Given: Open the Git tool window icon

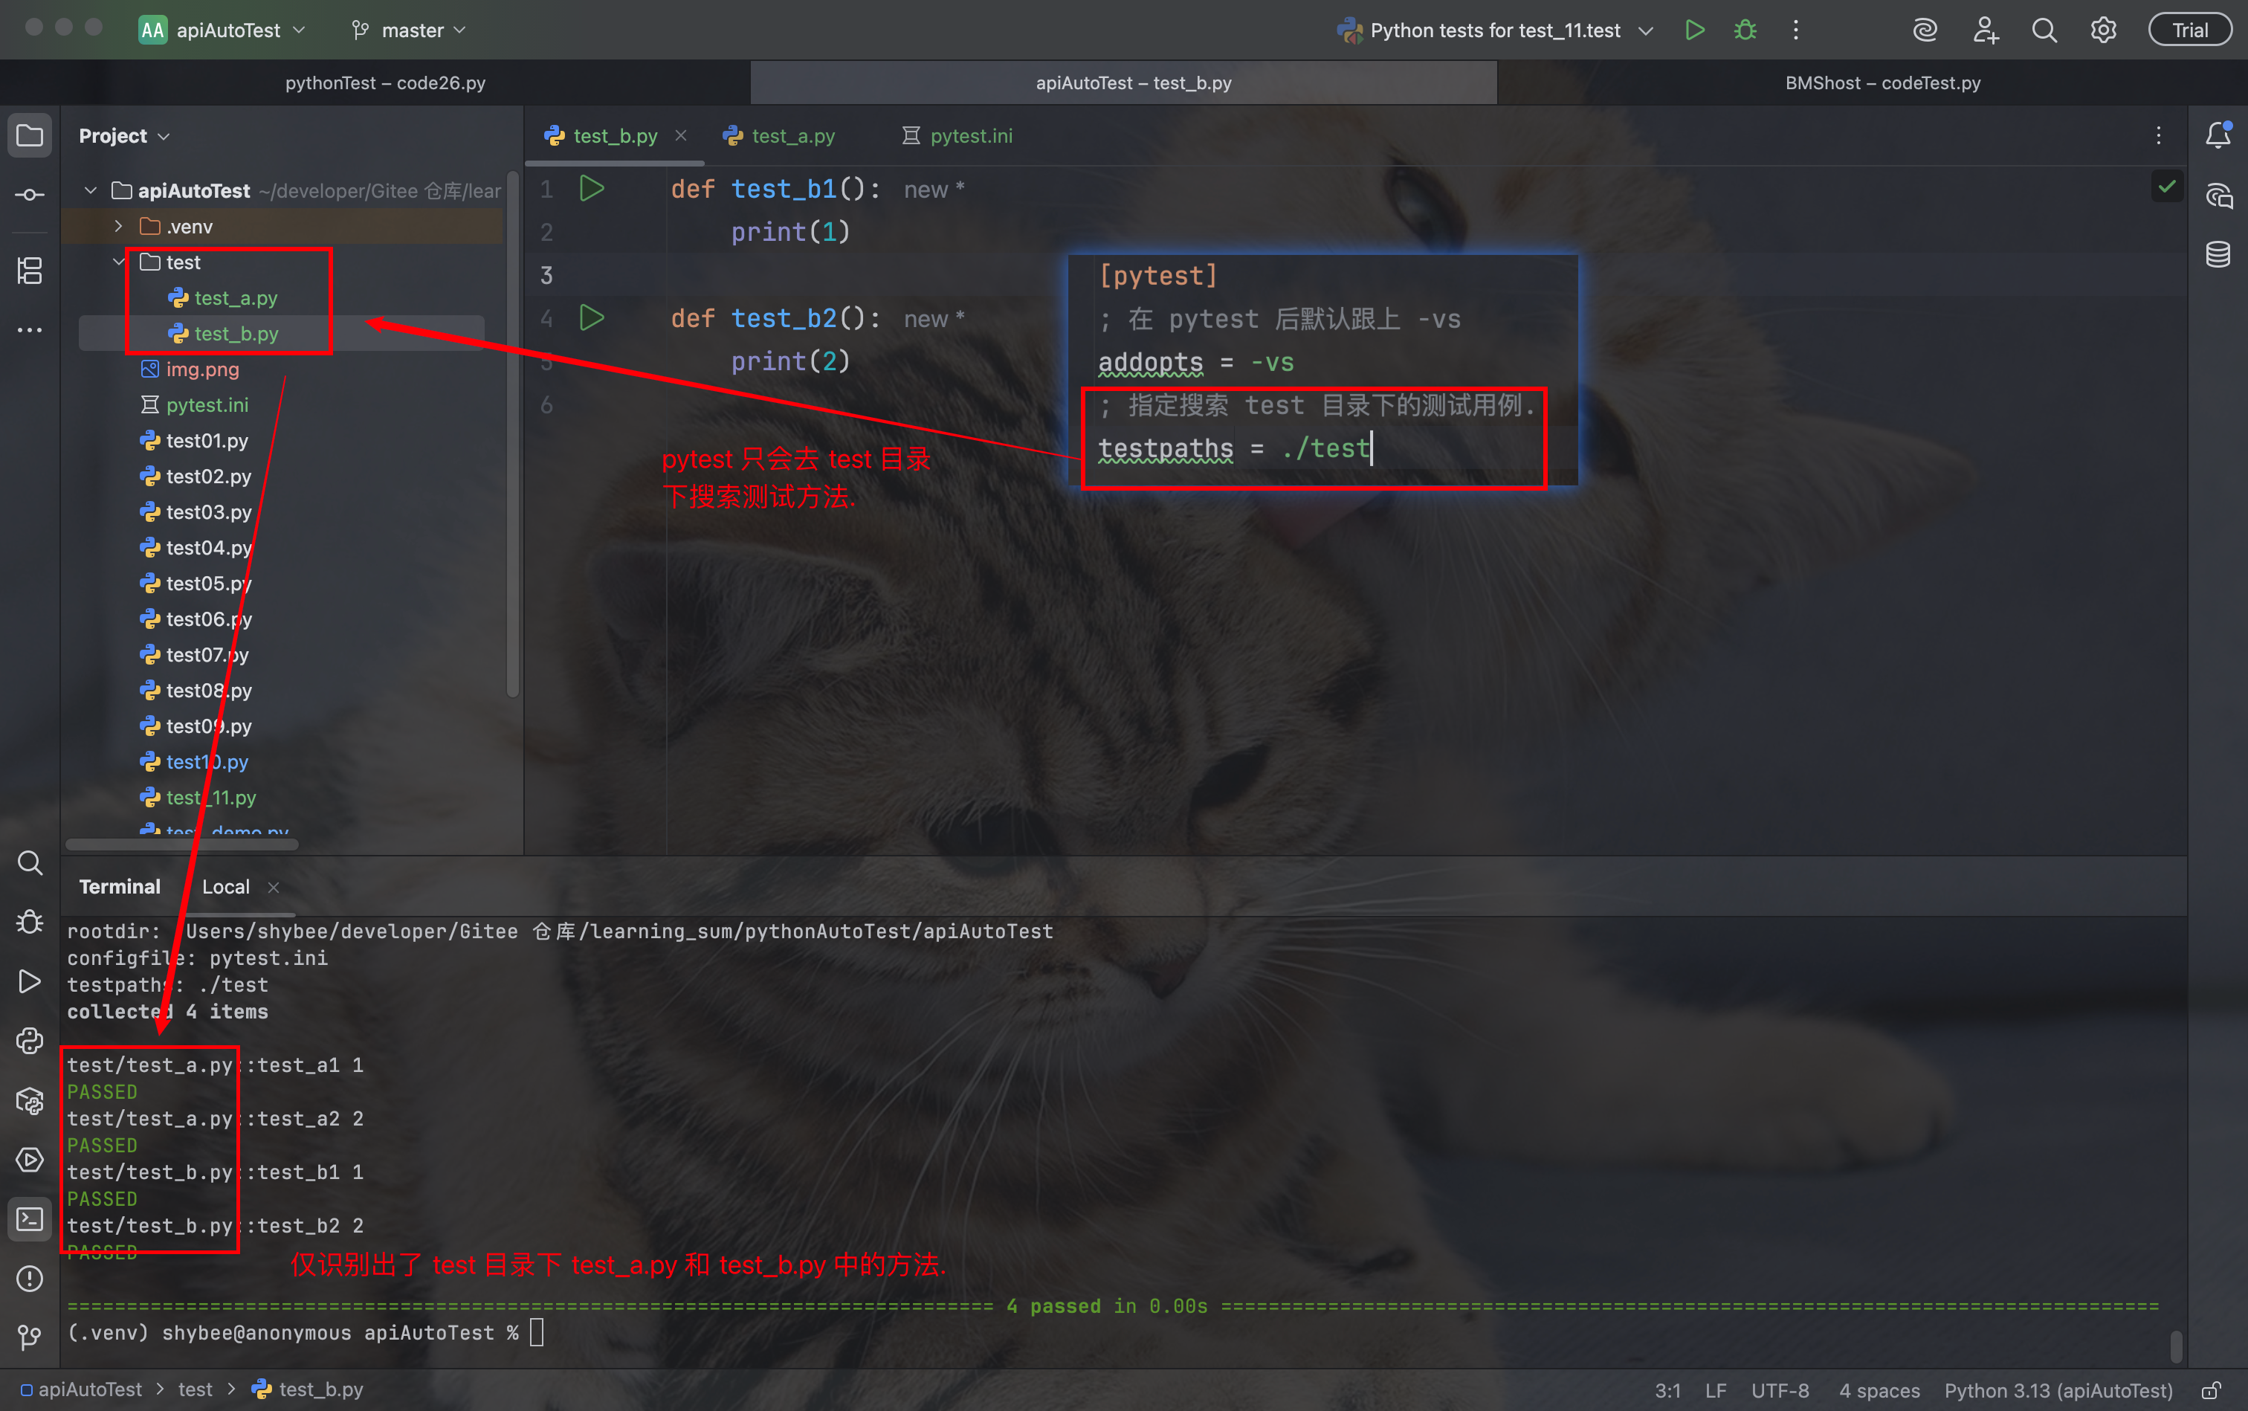Looking at the screenshot, I should (30, 1337).
